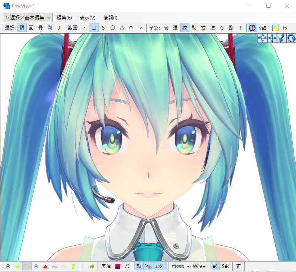296x272 pixels.
Task: Click the diagonal arrow camera zoom icon
Action: pyautogui.click(x=282, y=38)
